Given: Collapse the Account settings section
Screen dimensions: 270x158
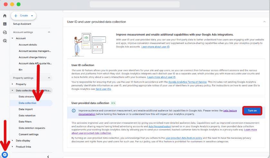Looking at the screenshot, I should pyautogui.click(x=49, y=32).
